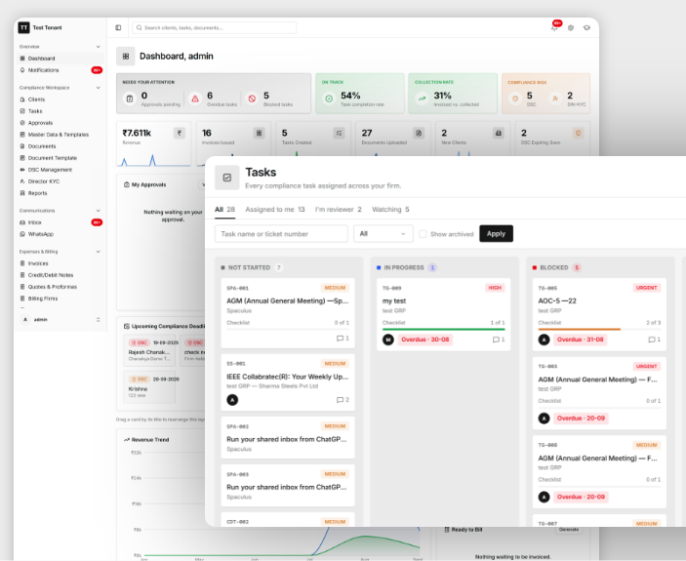Click the Documents Uploaded card icon
The width and height of the screenshot is (686, 561).
pos(419,133)
